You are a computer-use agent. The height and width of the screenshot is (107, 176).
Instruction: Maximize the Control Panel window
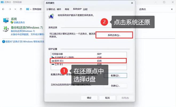[164, 2]
